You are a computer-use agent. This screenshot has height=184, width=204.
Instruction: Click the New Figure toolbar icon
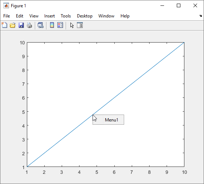[4, 25]
